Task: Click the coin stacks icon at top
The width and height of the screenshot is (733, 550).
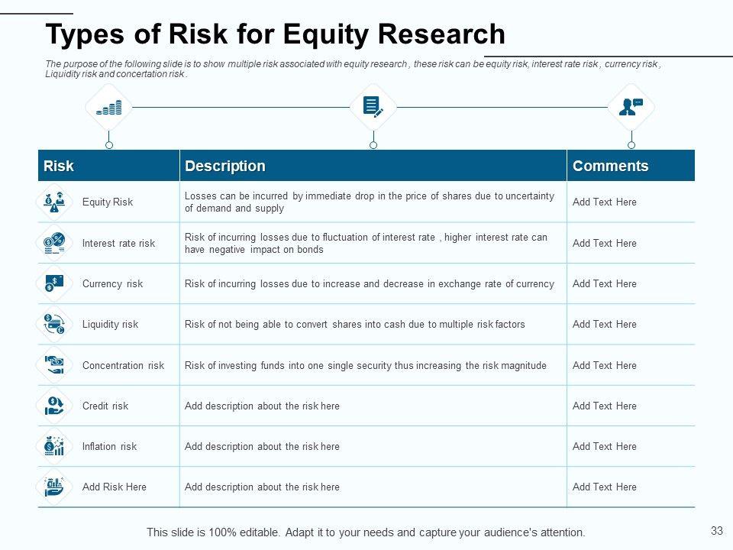Action: 109,108
